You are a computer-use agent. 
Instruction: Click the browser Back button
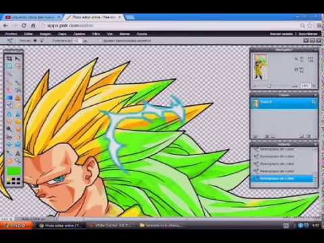pyautogui.click(x=5, y=26)
